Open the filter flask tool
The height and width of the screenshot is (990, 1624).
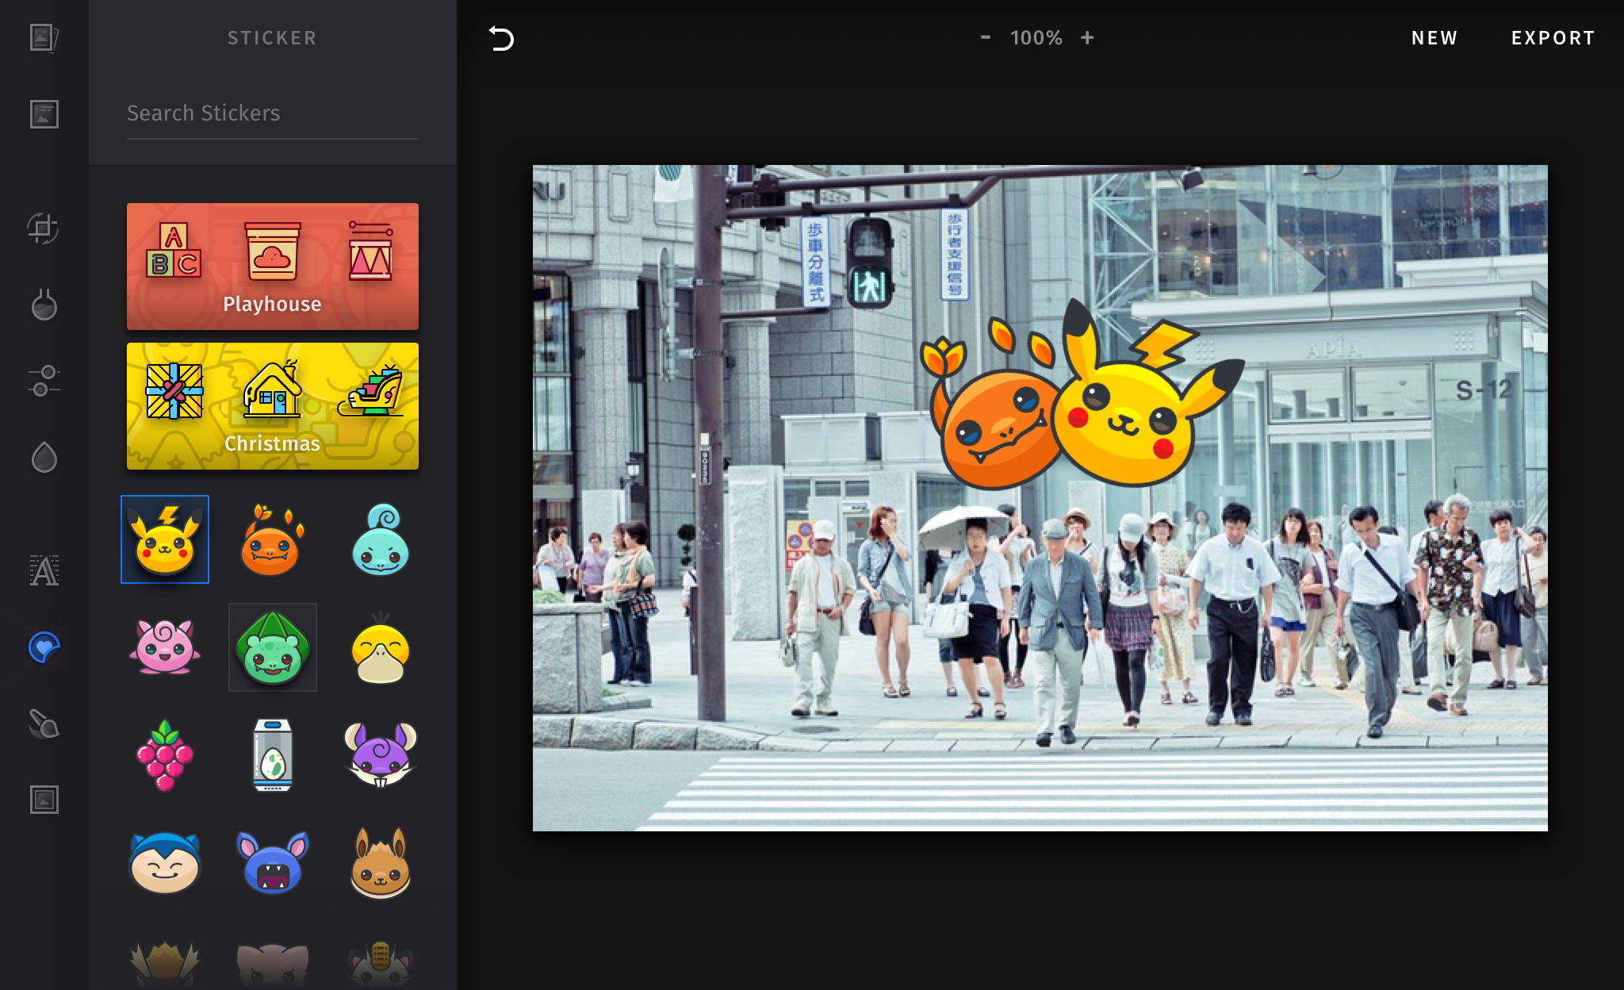[44, 305]
